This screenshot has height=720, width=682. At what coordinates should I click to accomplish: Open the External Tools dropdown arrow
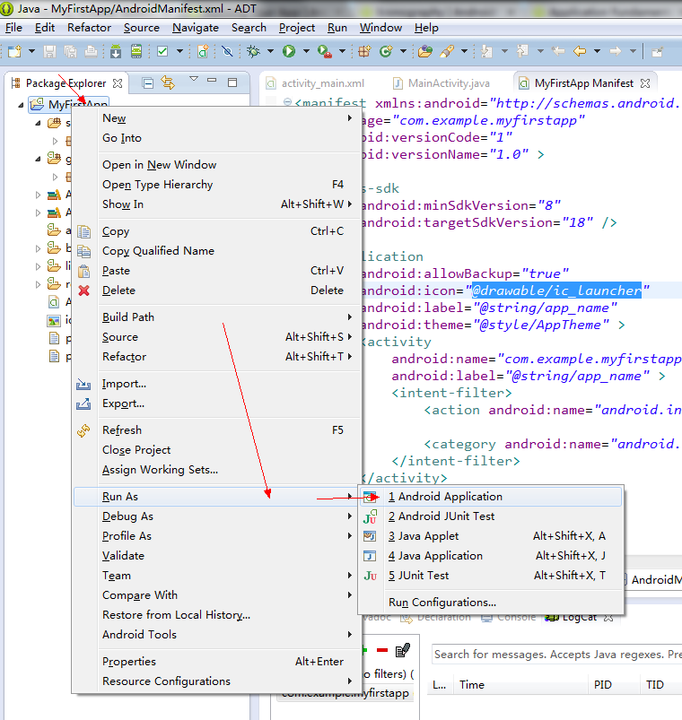tap(342, 51)
